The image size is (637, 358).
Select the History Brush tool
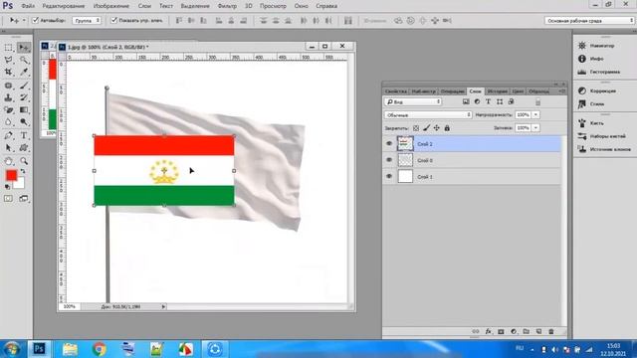point(24,97)
